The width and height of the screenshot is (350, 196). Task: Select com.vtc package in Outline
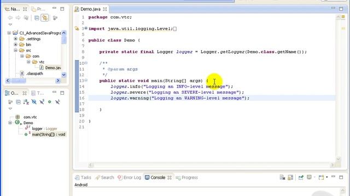[26, 117]
